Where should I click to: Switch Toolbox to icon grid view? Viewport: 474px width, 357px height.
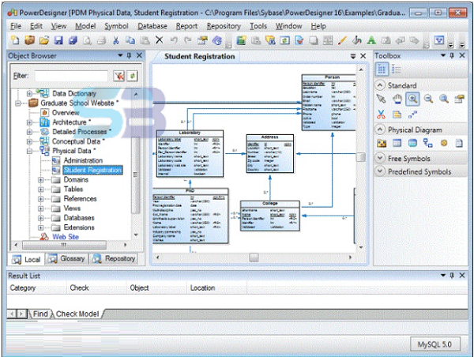click(x=382, y=70)
